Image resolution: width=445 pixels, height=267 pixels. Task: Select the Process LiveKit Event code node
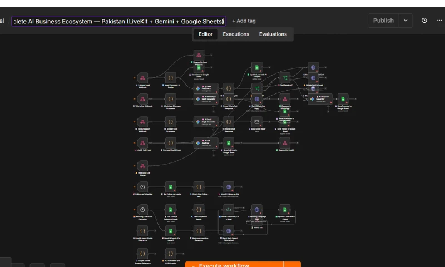click(x=171, y=143)
